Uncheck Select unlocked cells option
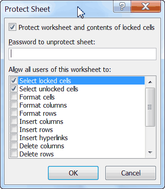The width and height of the screenshot is (165, 189). pyautogui.click(x=14, y=89)
